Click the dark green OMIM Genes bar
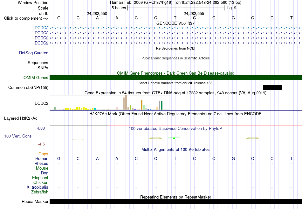Viewport: 302px width, 209px height. coord(175,78)
